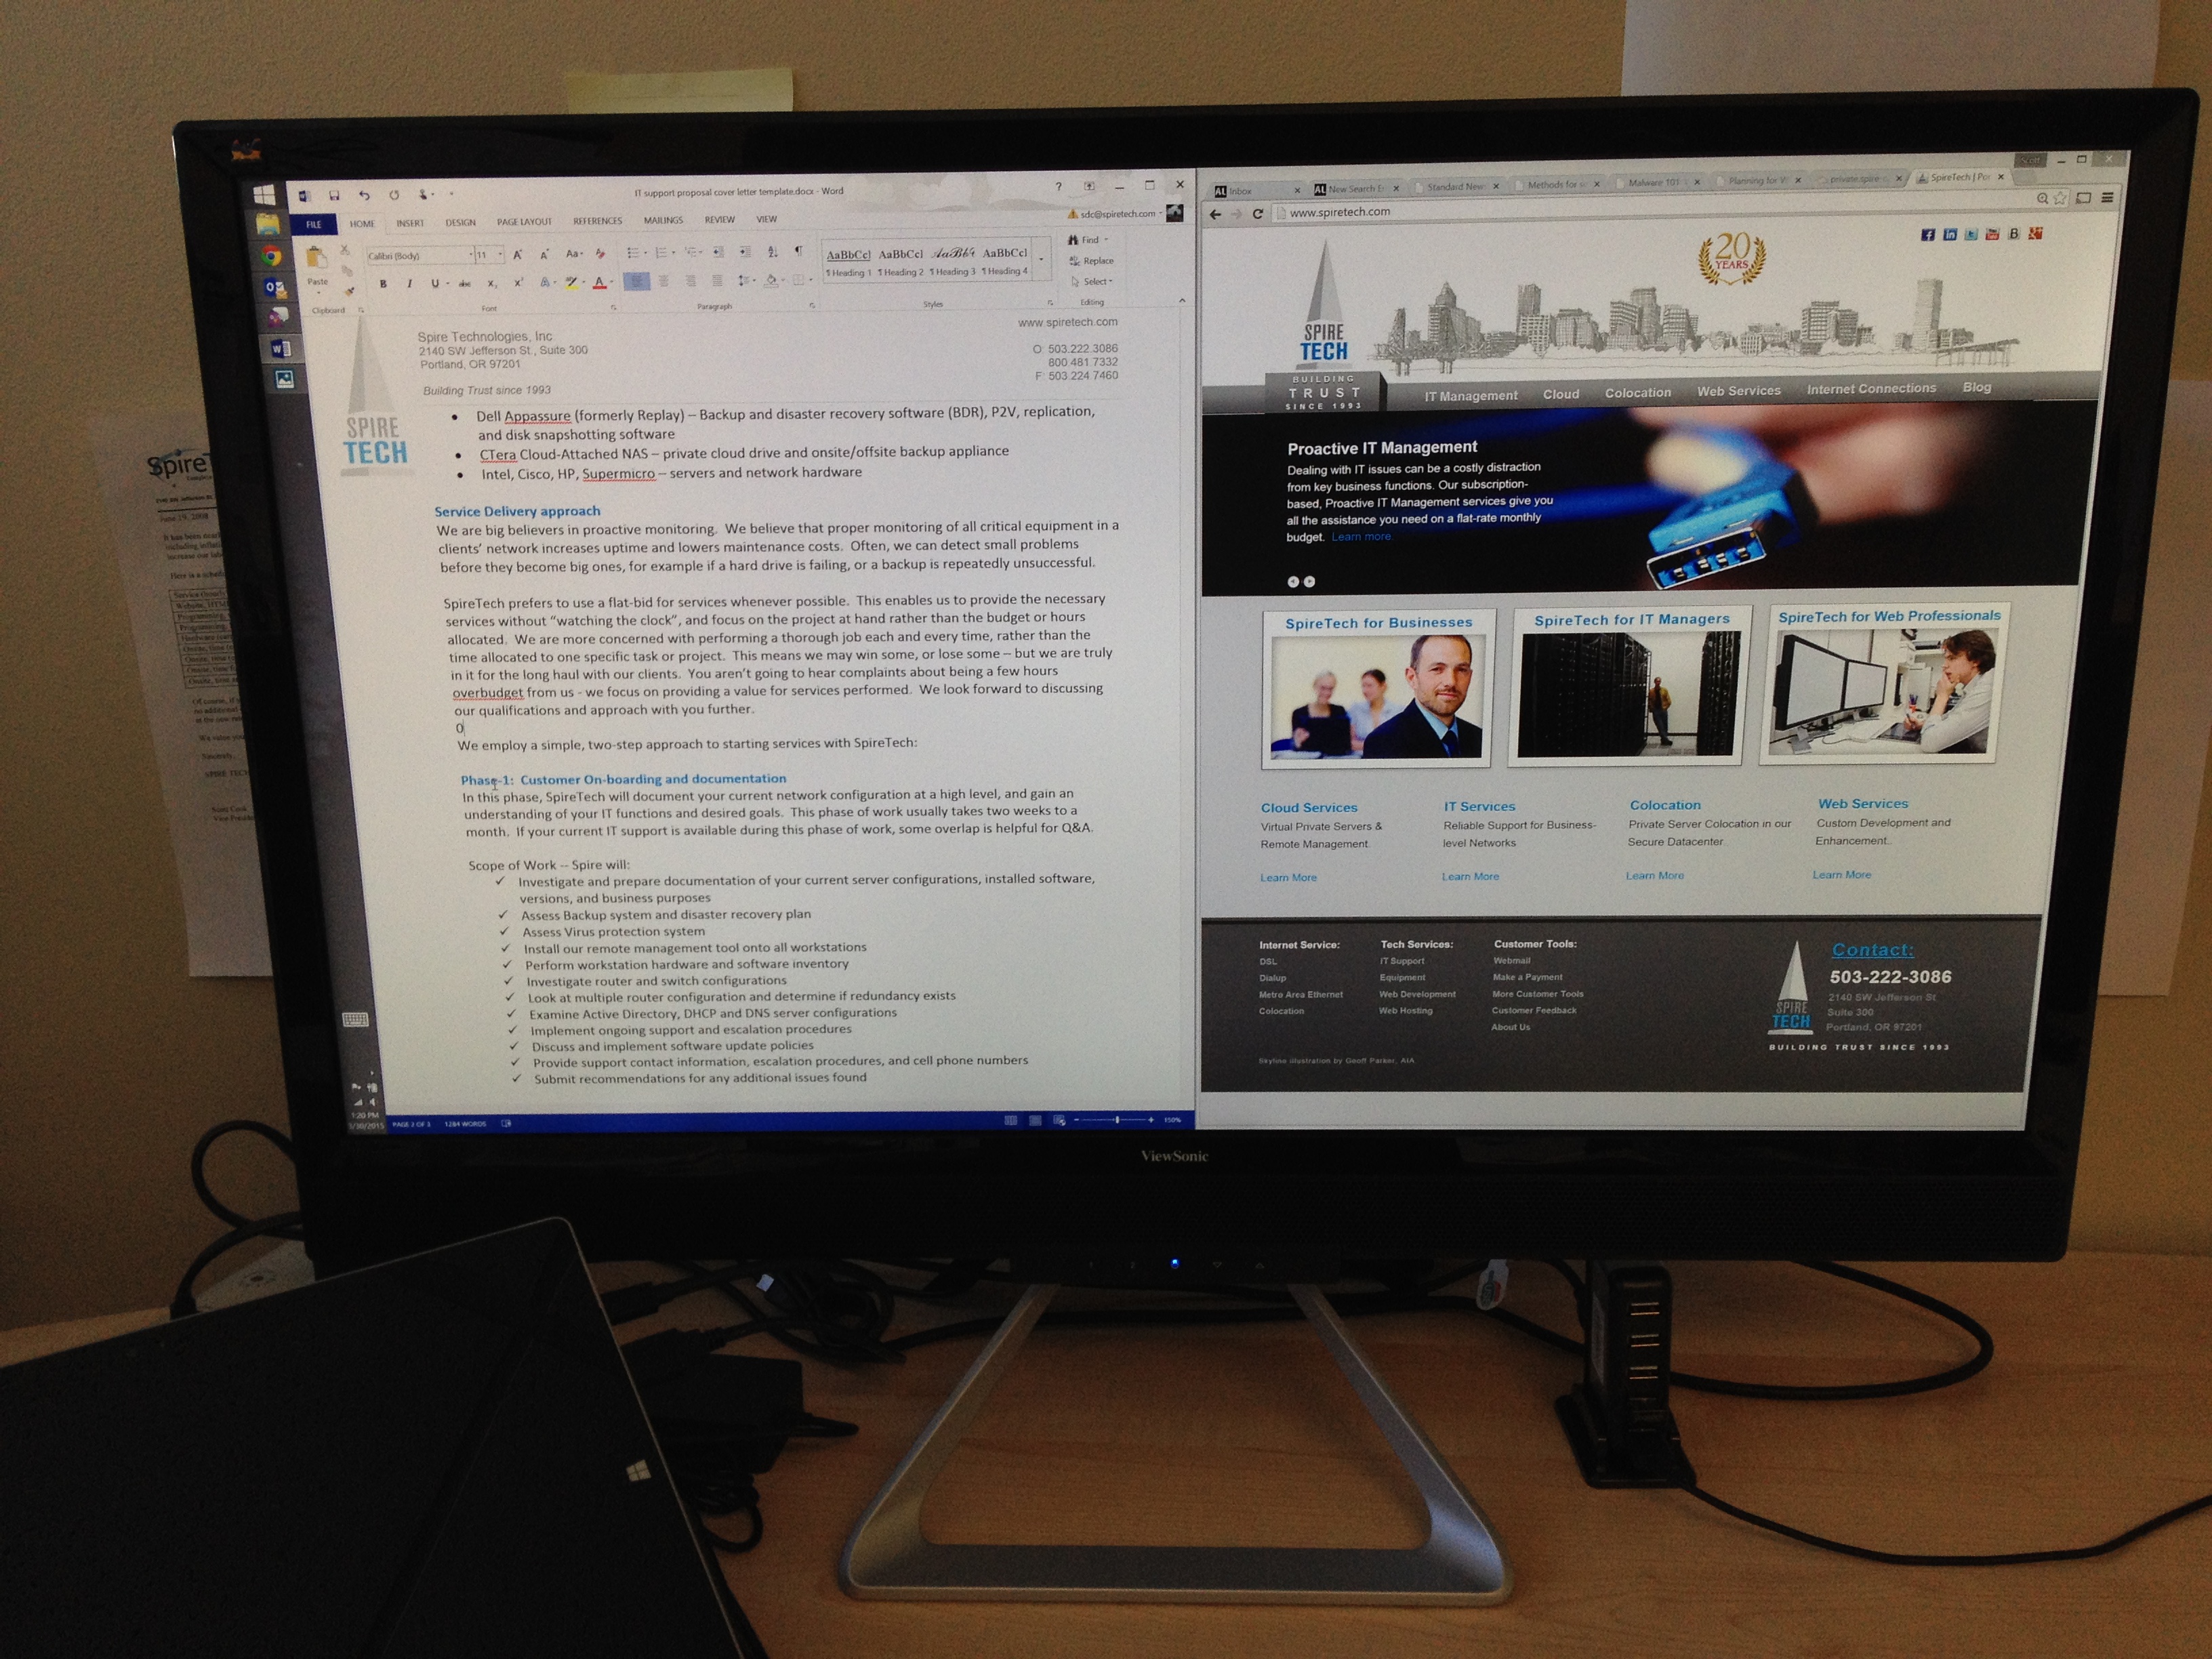
Task: Open the Calibri (Body) font name dropdown
Action: pos(471,255)
